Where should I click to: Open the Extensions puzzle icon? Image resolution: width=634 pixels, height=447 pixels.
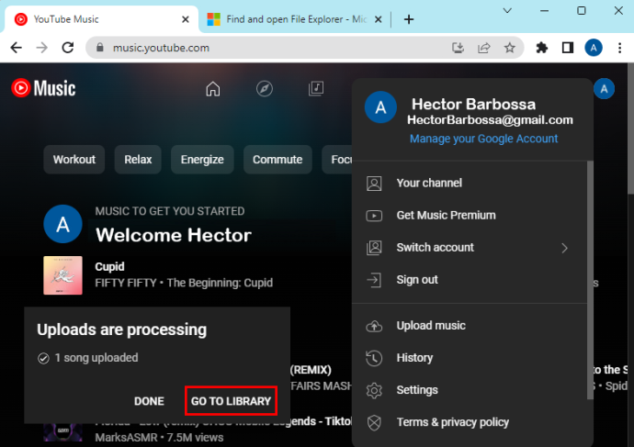click(542, 48)
